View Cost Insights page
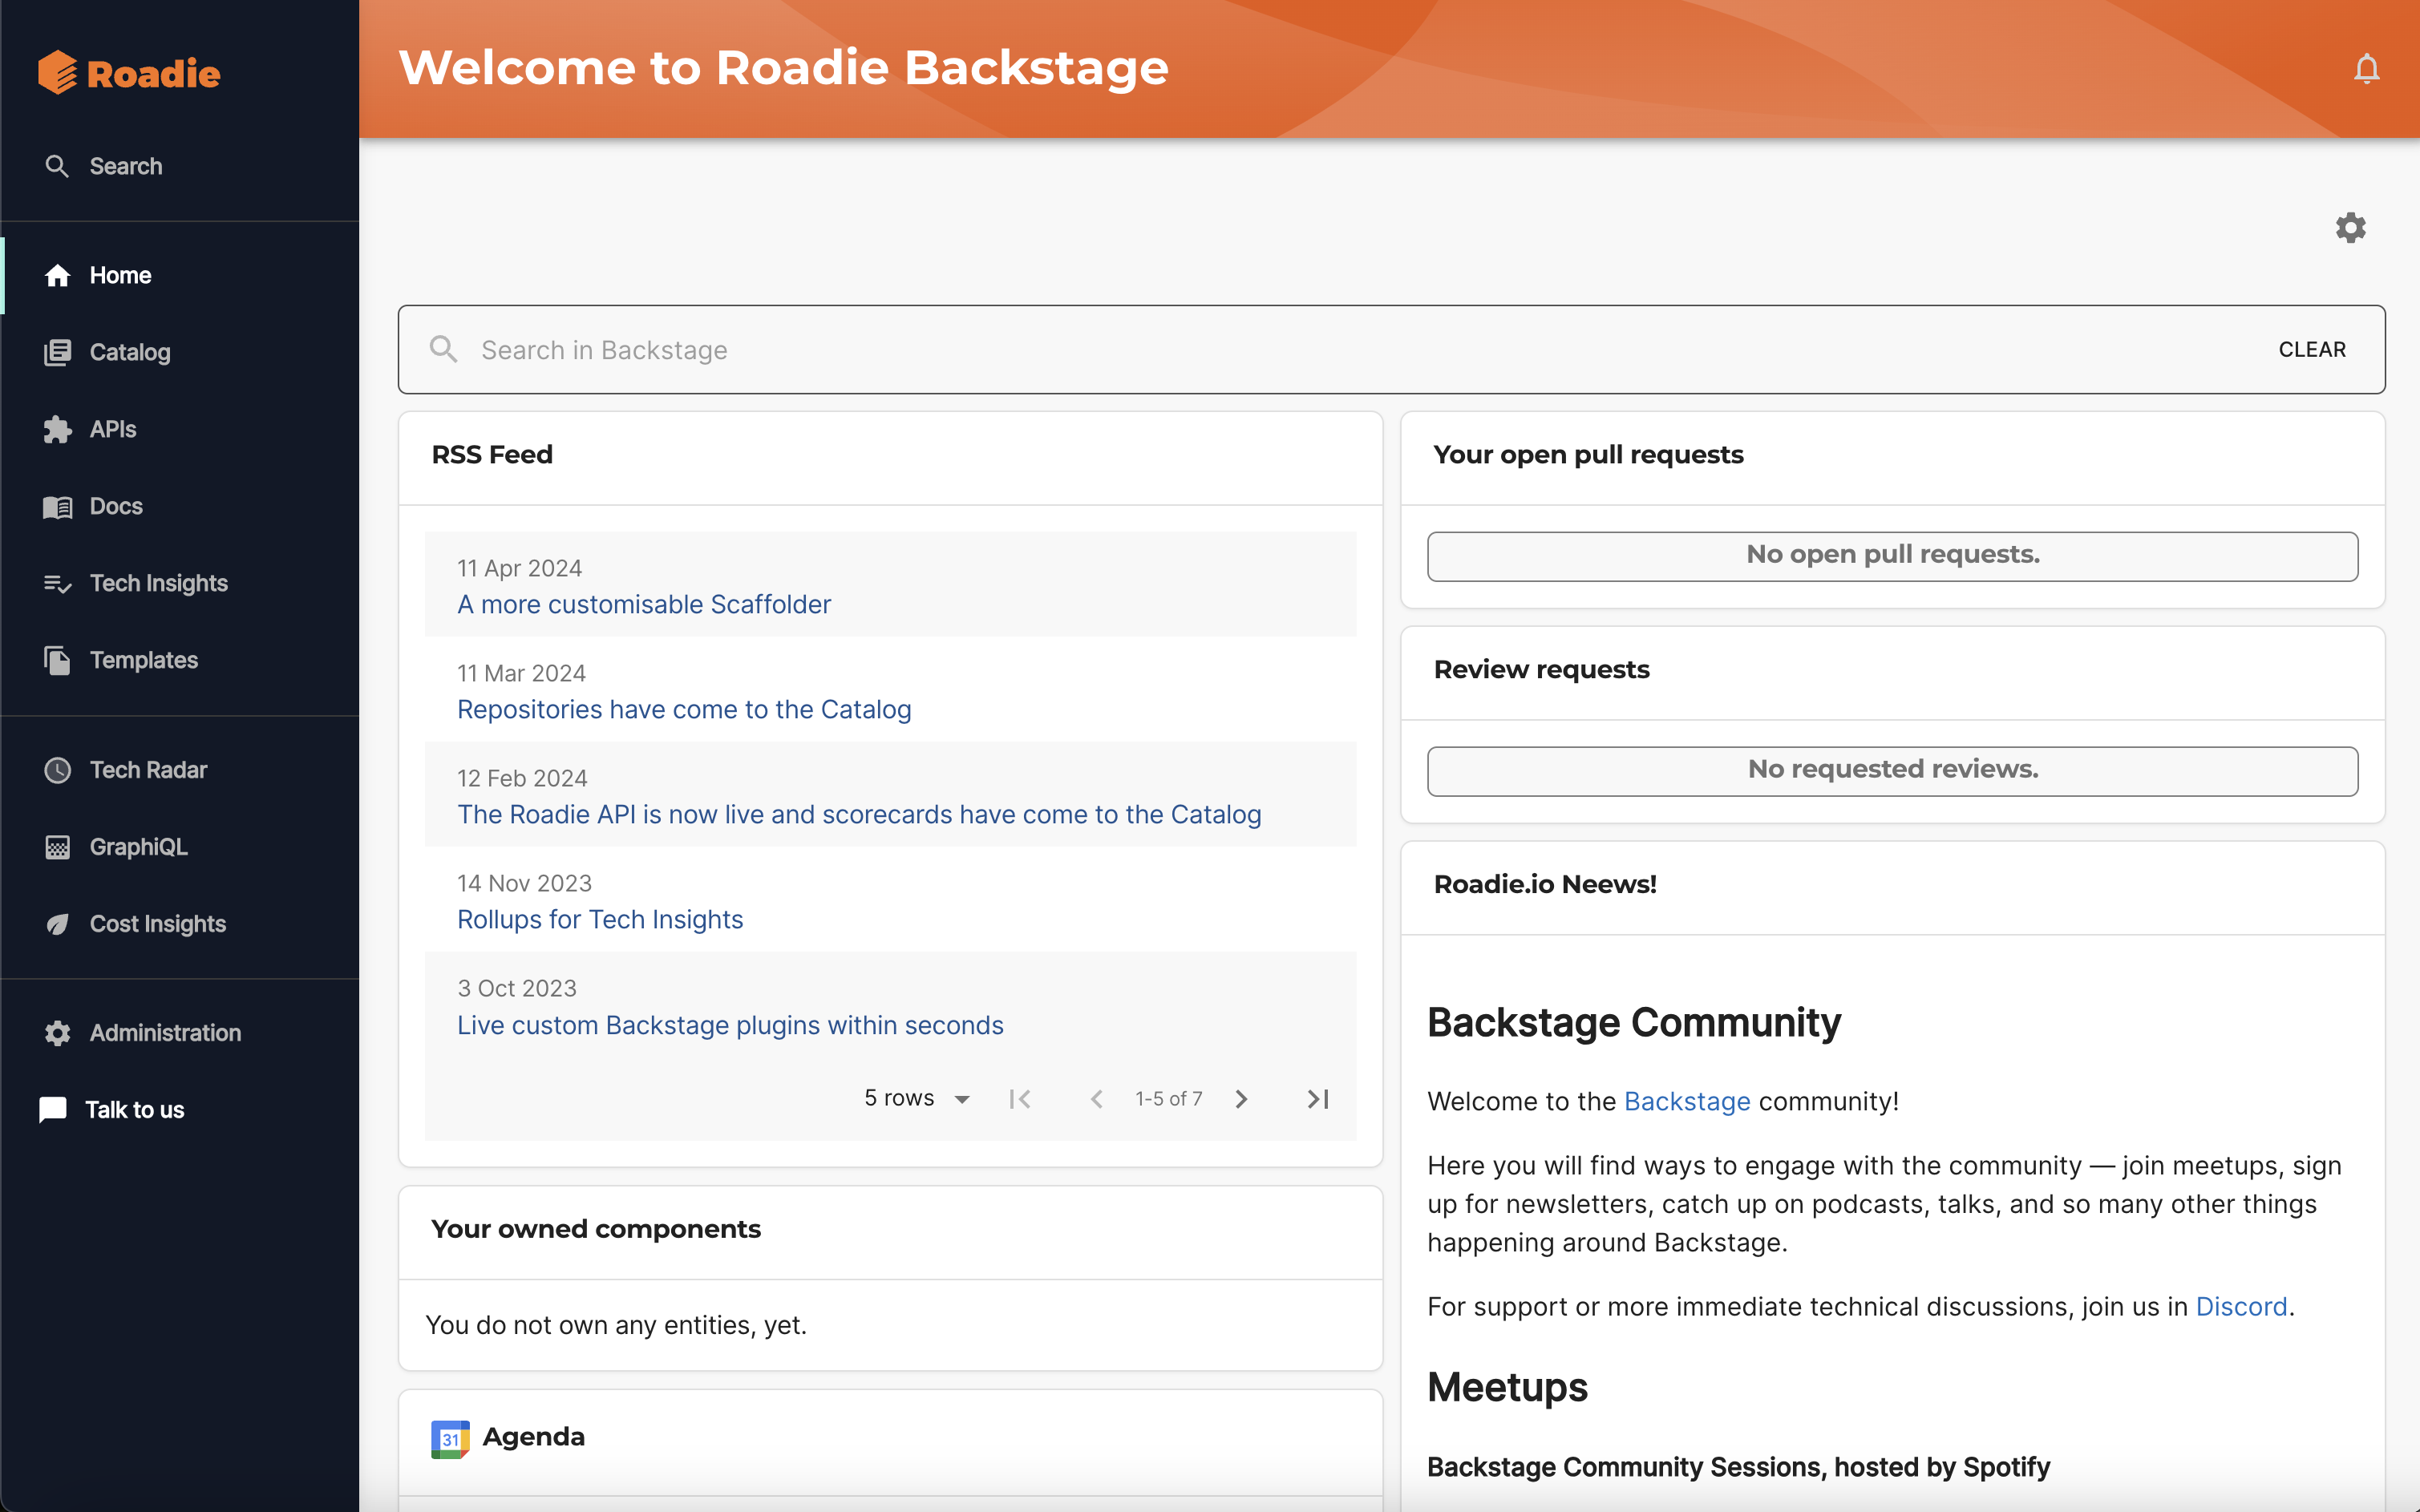This screenshot has width=2420, height=1512. pyautogui.click(x=158, y=924)
